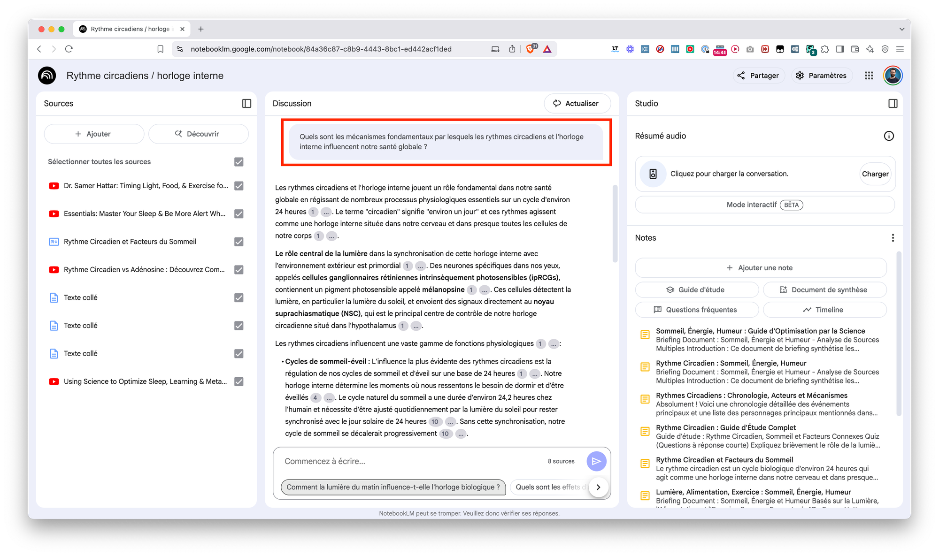Open the browser hamburger menu
Viewport: 939px width, 556px height.
pos(900,49)
